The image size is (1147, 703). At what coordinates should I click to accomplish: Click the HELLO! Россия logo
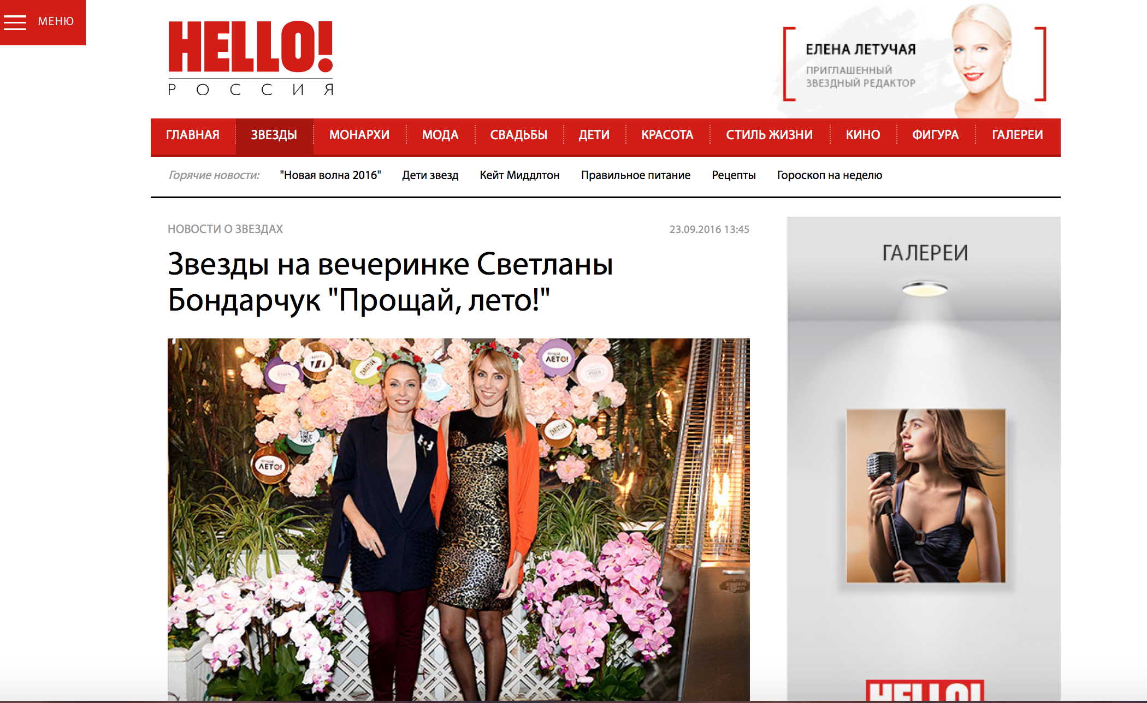click(x=251, y=58)
